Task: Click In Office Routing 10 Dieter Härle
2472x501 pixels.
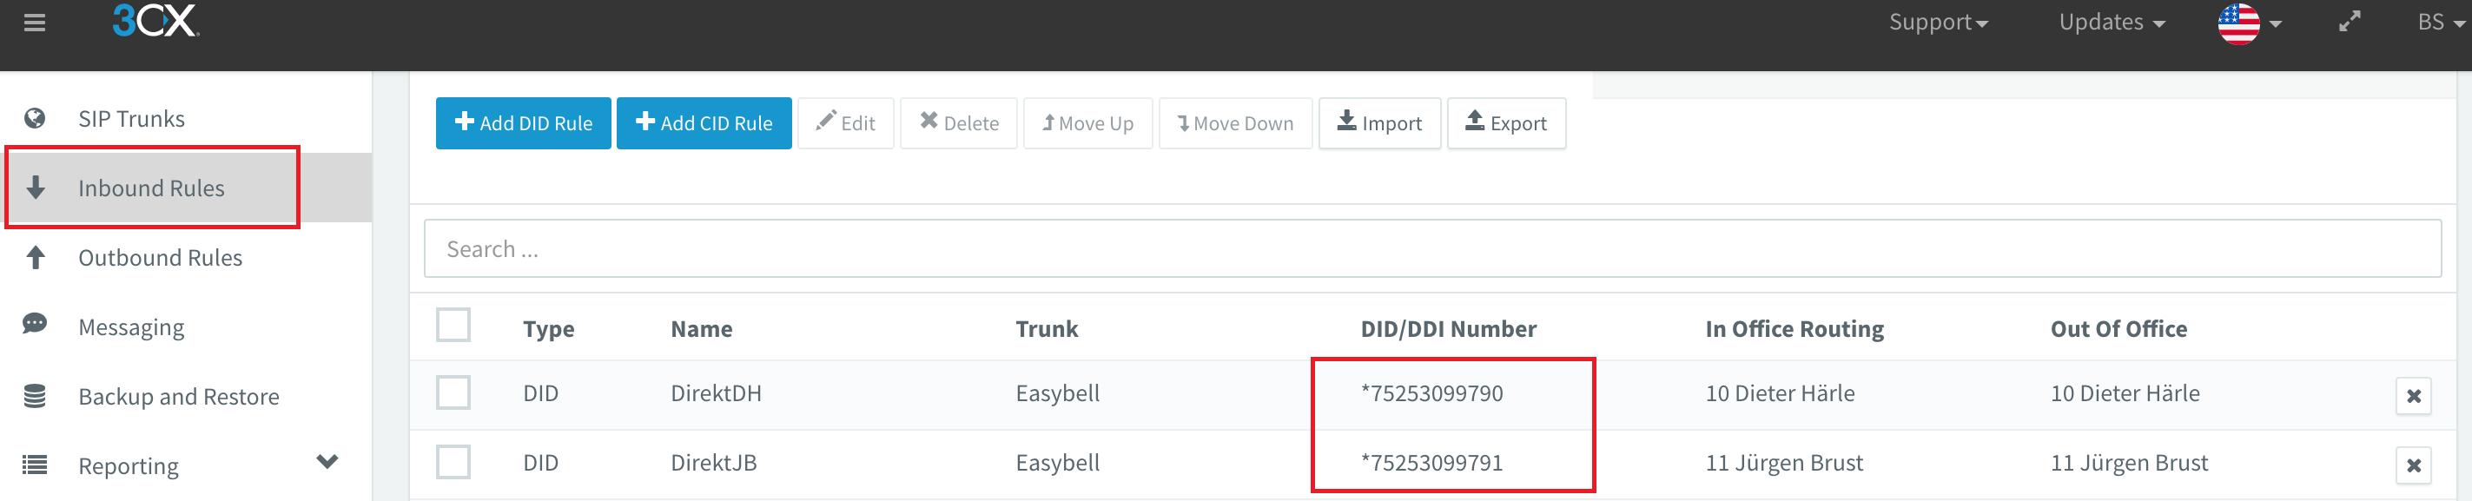Action: click(x=1780, y=392)
